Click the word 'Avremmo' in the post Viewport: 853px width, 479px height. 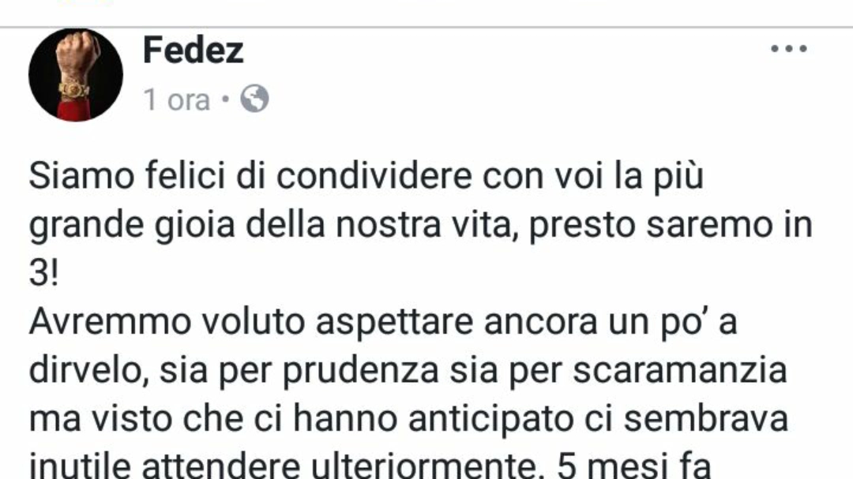[111, 322]
